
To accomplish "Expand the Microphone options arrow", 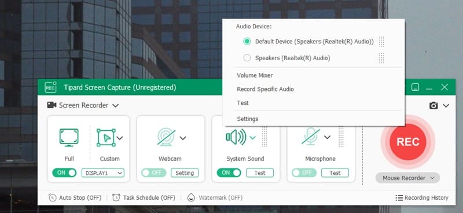I will 327,137.
